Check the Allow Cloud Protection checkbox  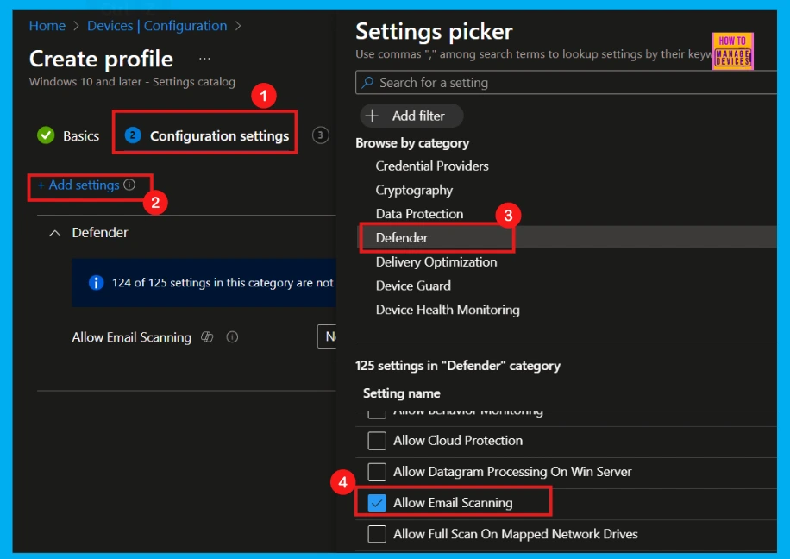377,441
